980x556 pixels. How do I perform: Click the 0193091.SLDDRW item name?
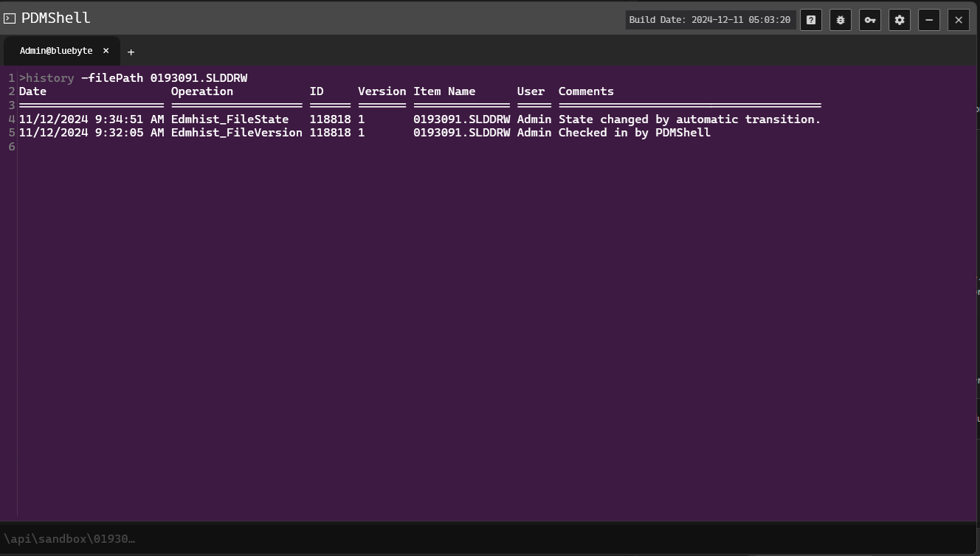463,119
